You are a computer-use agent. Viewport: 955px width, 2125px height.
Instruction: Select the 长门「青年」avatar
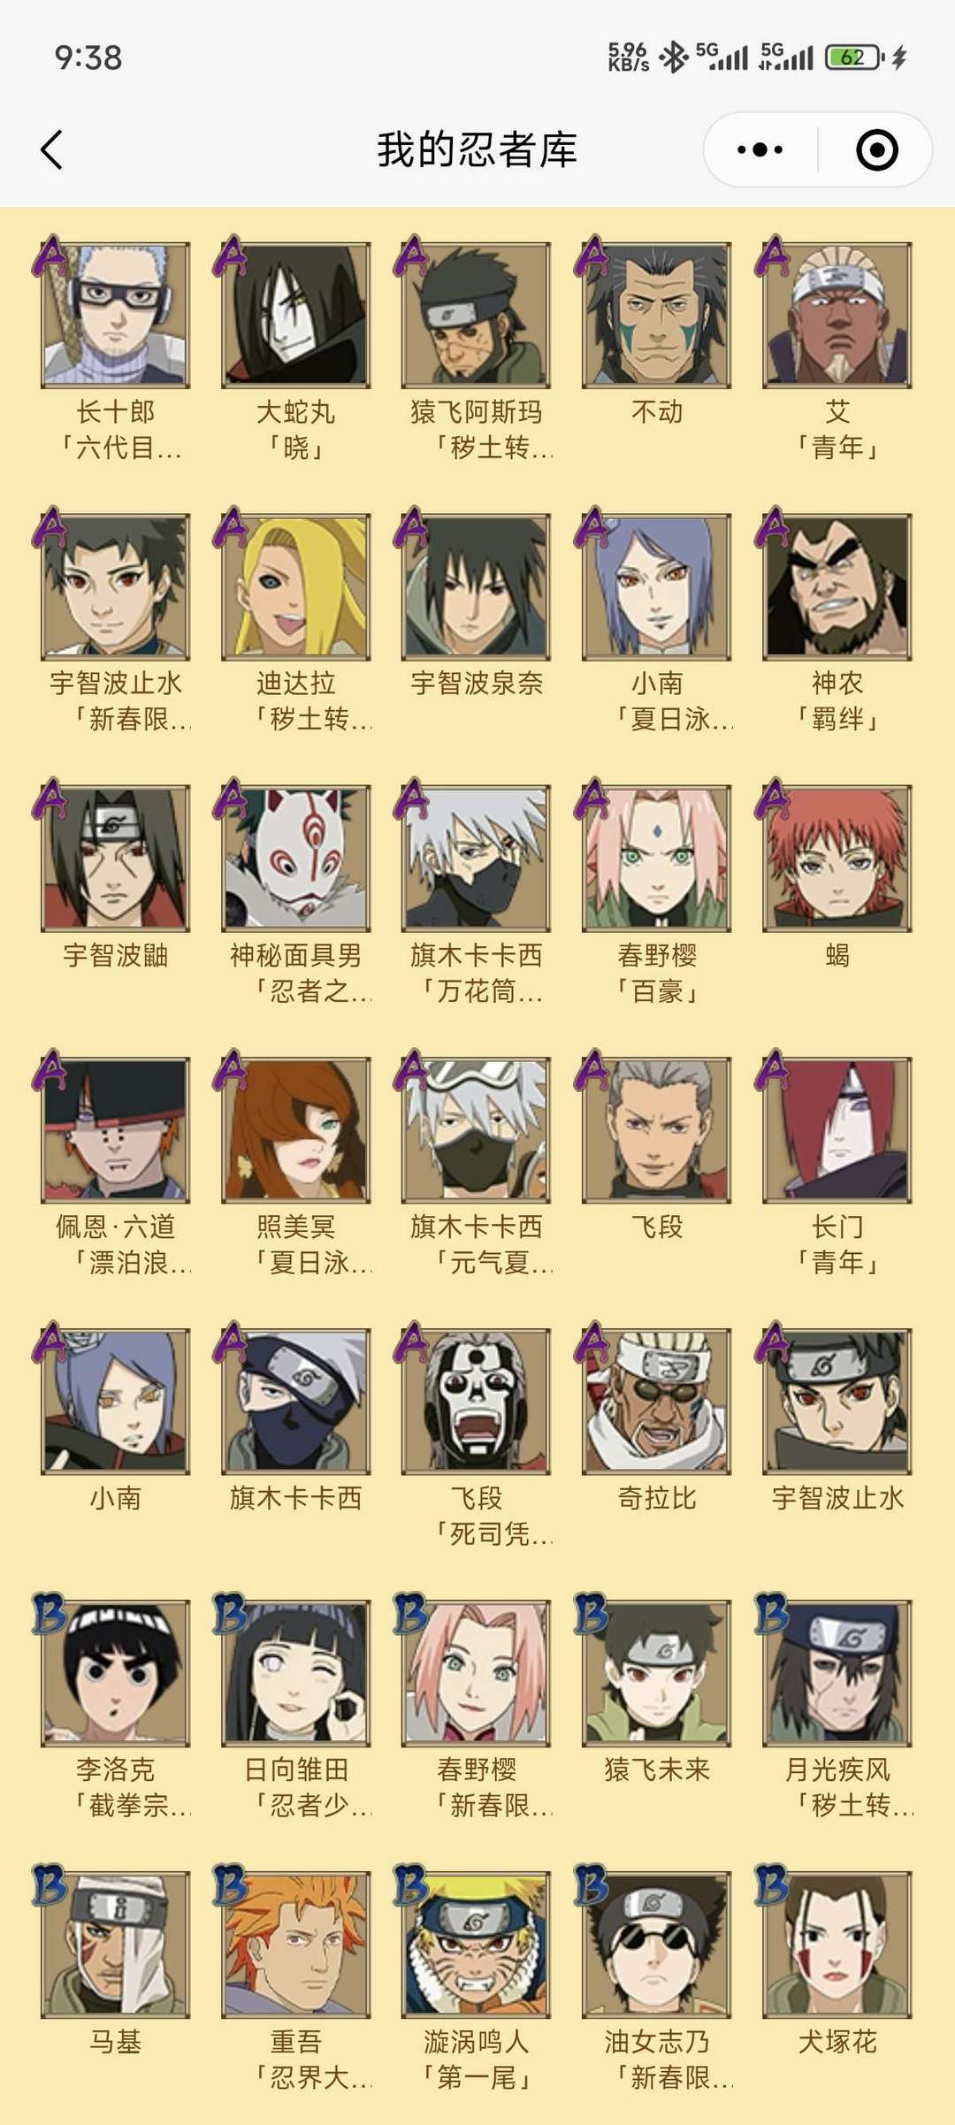pos(837,1129)
